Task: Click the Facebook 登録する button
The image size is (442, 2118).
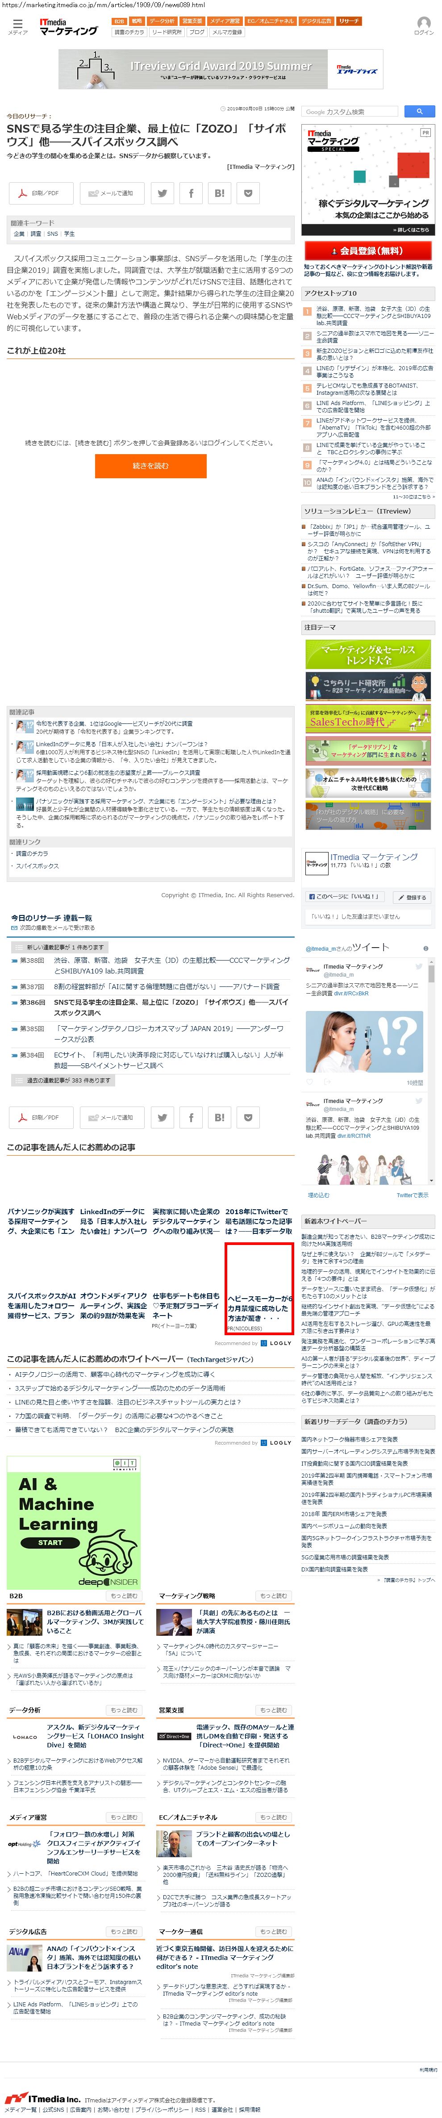Action: click(412, 897)
